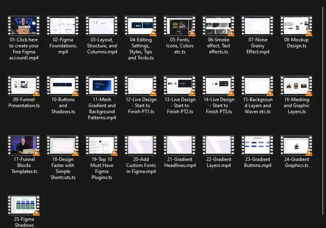The width and height of the screenshot is (326, 228).
Task: Open 23-Gradient Buttons.mp4 thumbnail
Action: [257, 146]
